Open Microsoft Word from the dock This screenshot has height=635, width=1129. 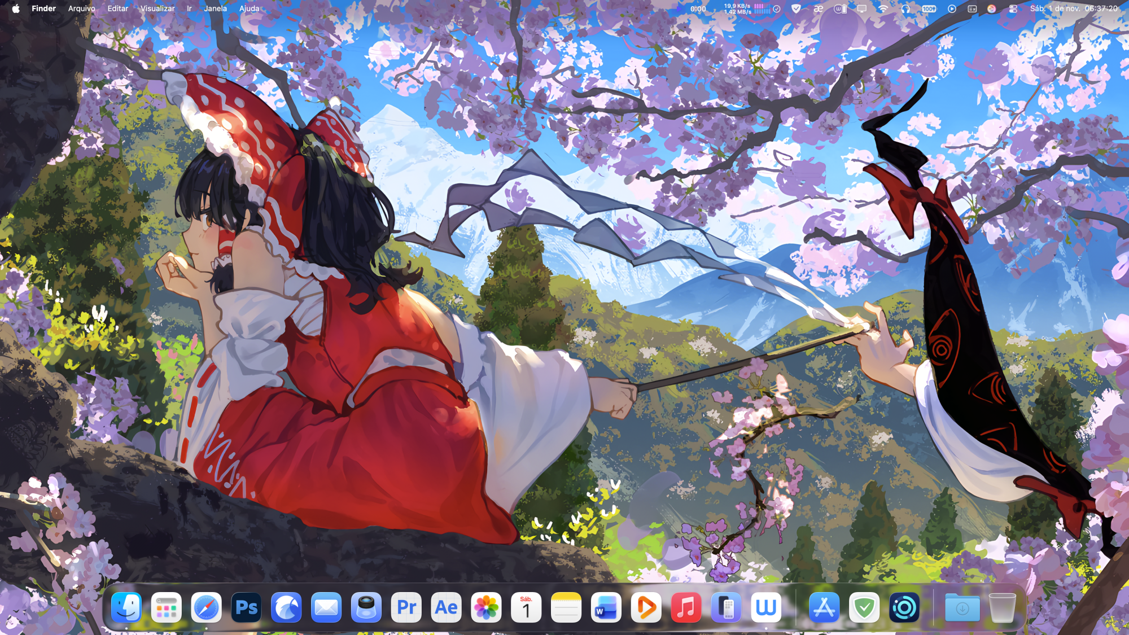point(606,608)
